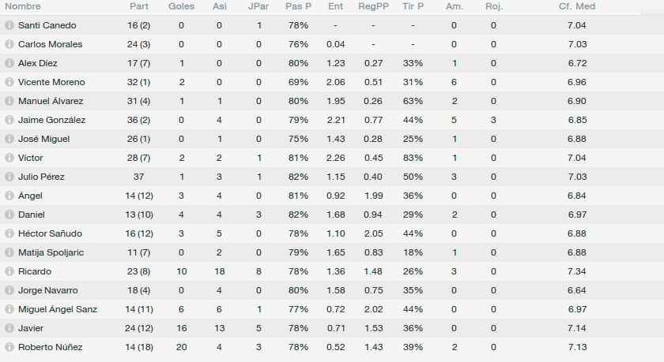Click the Pas P column header

(x=298, y=6)
